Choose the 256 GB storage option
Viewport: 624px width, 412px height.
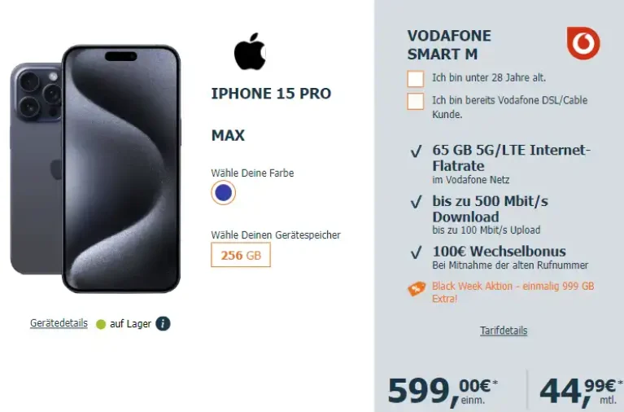click(241, 255)
